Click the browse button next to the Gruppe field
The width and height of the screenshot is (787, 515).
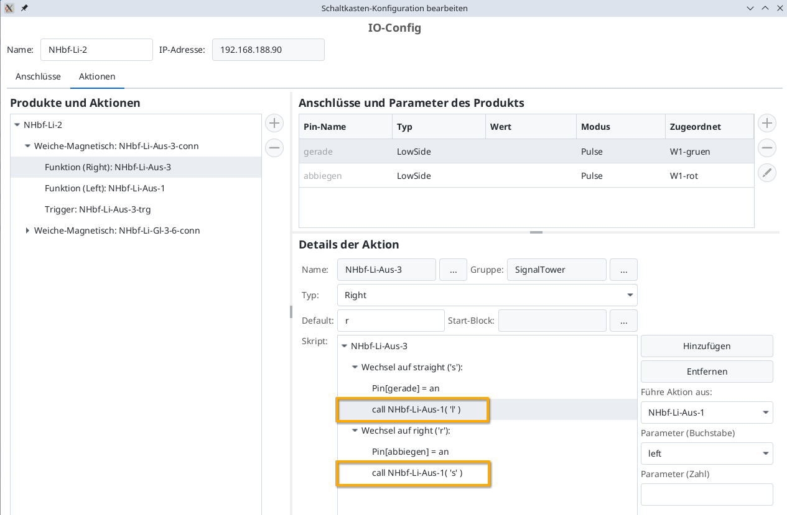[x=623, y=270]
